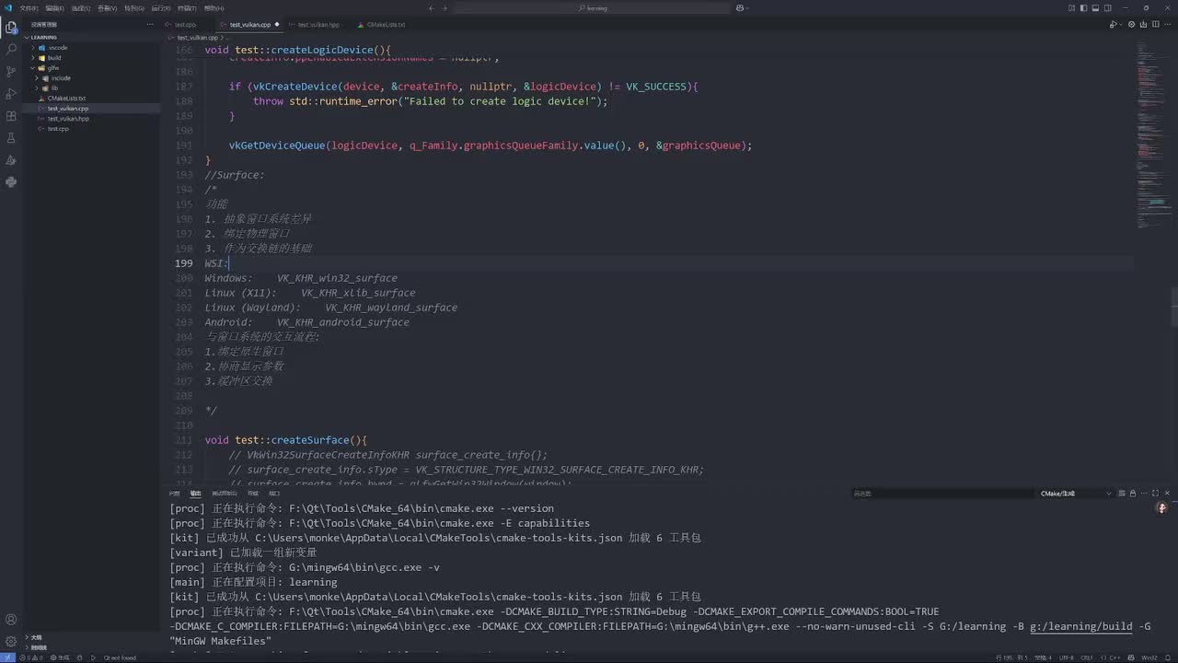Switch to the test.cpp editor tab
The height and width of the screenshot is (663, 1178).
[186, 25]
